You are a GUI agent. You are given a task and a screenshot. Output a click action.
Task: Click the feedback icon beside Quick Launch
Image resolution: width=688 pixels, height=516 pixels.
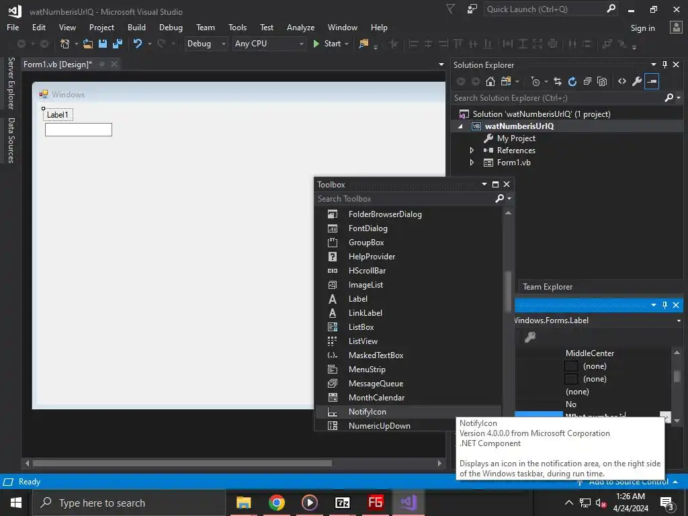pos(472,9)
